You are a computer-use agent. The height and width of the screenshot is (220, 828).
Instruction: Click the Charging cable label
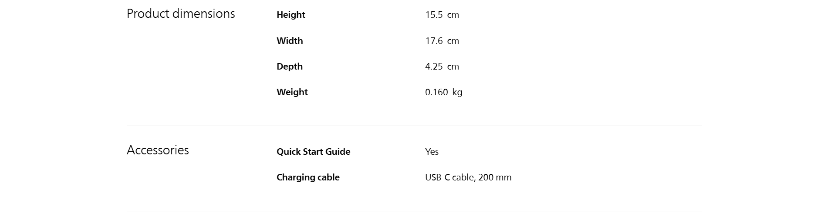[308, 177]
